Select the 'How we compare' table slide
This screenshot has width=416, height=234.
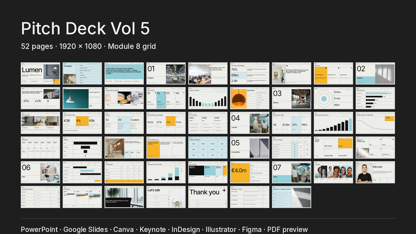tap(292, 147)
